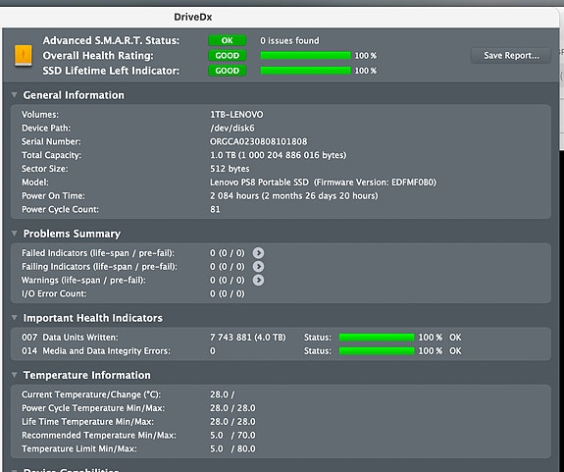The height and width of the screenshot is (472, 564).
Task: Click Life Time Temperature Min/Max label
Action: (87, 422)
